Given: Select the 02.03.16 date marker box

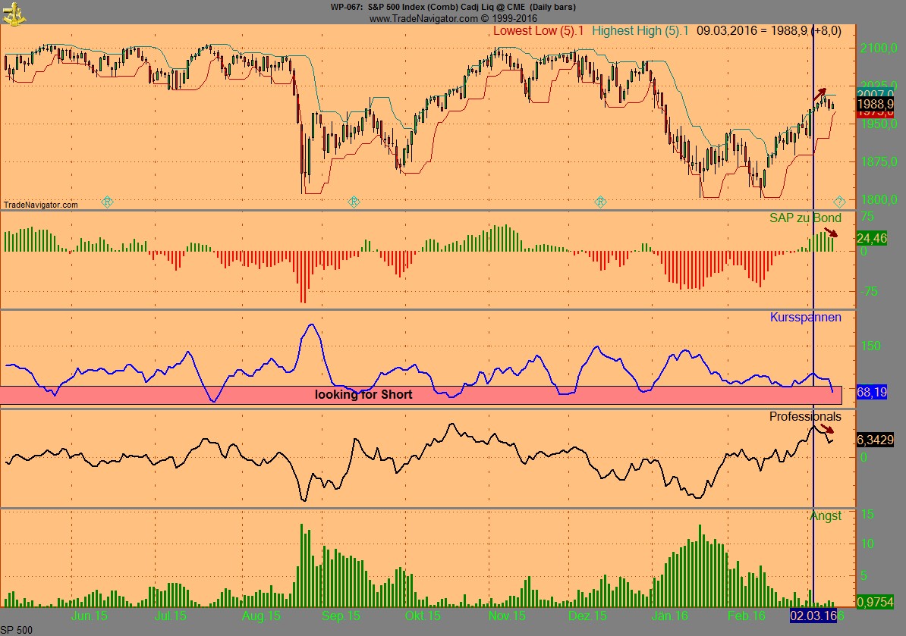Looking at the screenshot, I should (x=814, y=616).
